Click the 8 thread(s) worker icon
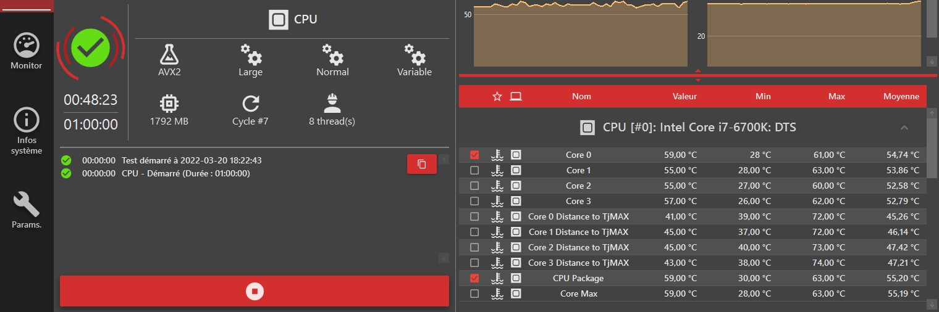Screen dimensions: 939x312 (332, 104)
